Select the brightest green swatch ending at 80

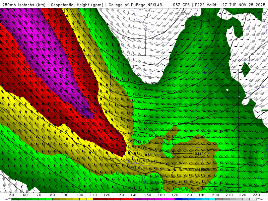[49, 199]
